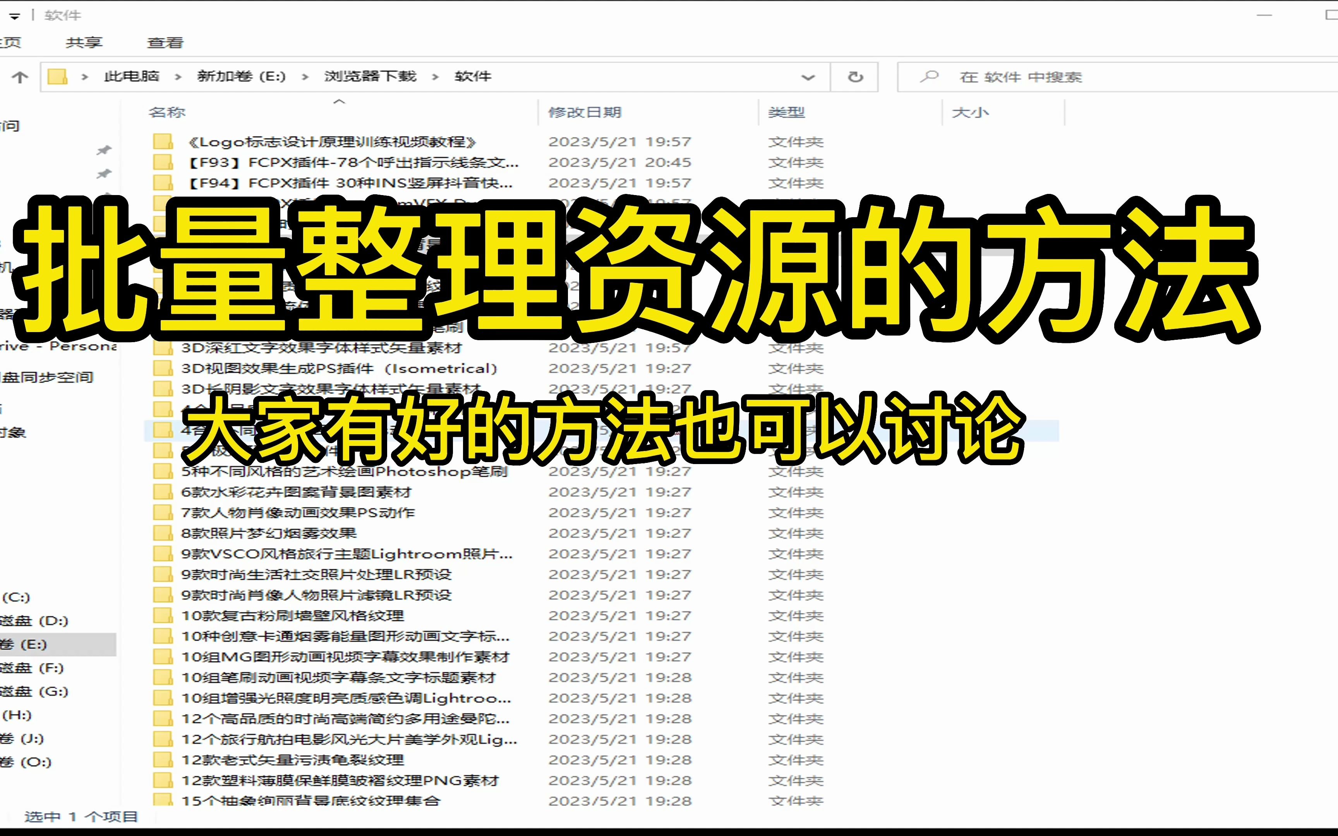Select folder 12款塑料薄膜保鲜膜皱褶纹理PNG素材
The image size is (1338, 836).
(x=340, y=780)
